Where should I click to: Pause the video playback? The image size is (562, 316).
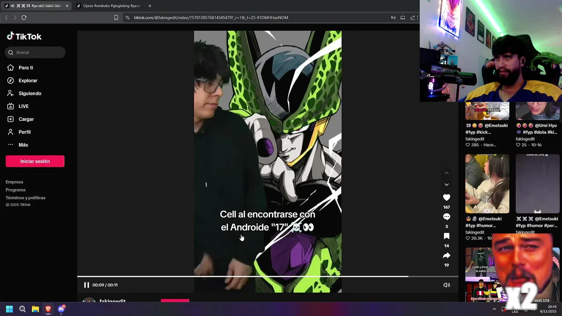click(86, 285)
